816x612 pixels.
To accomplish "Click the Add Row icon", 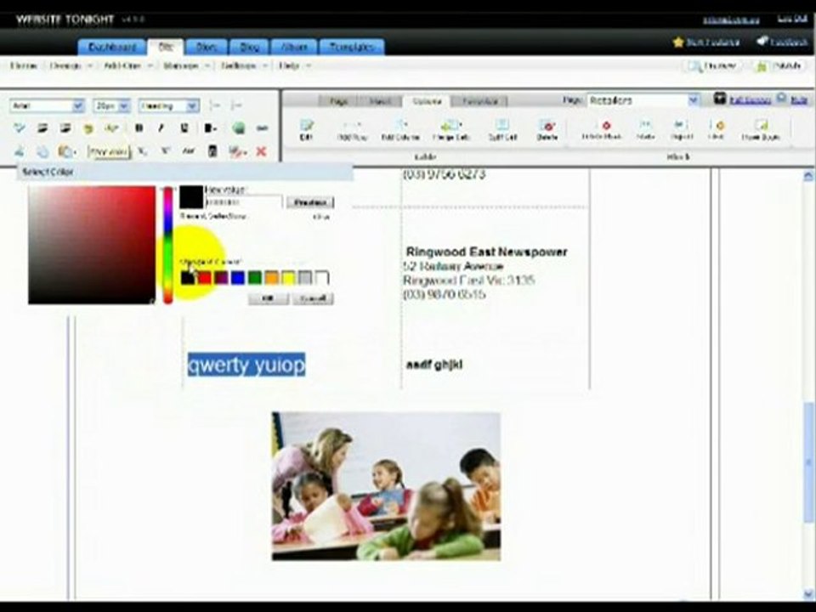I will (x=352, y=130).
